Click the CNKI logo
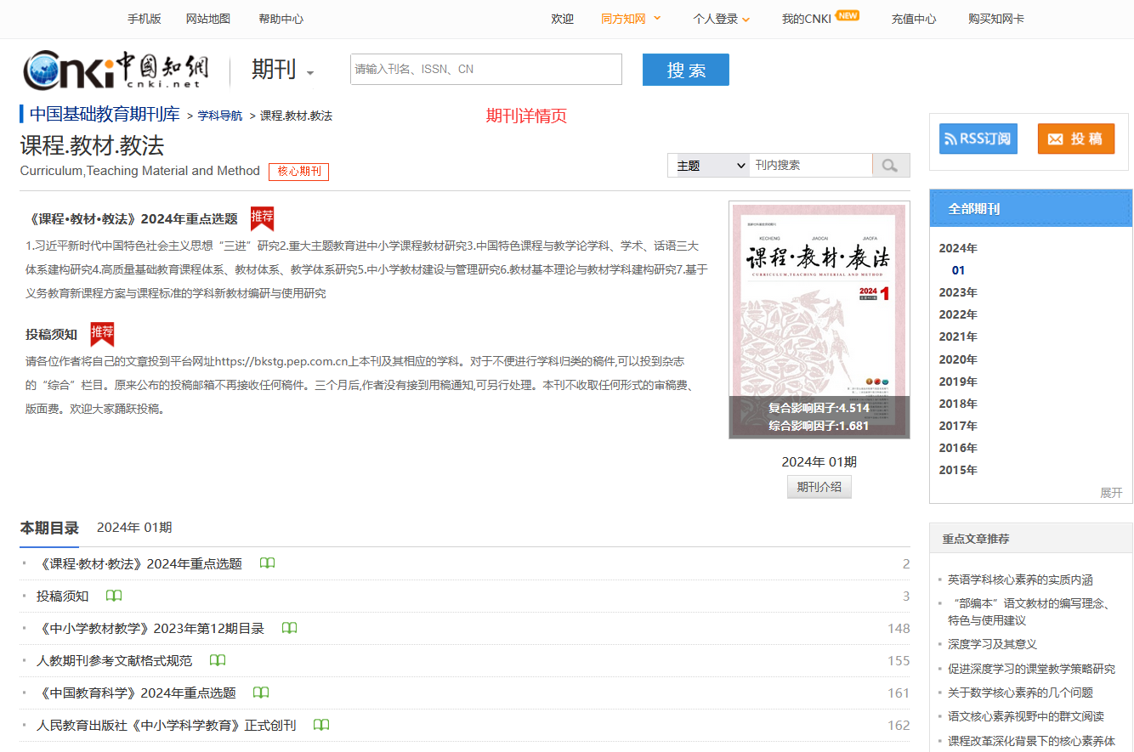Image resolution: width=1134 pixels, height=752 pixels. tap(116, 70)
